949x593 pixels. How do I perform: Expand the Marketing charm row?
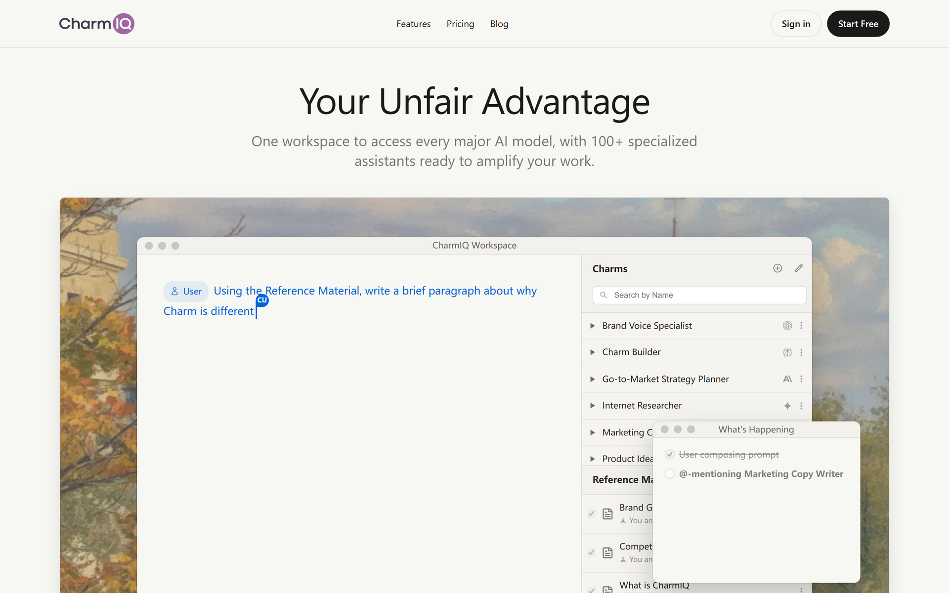(x=593, y=432)
